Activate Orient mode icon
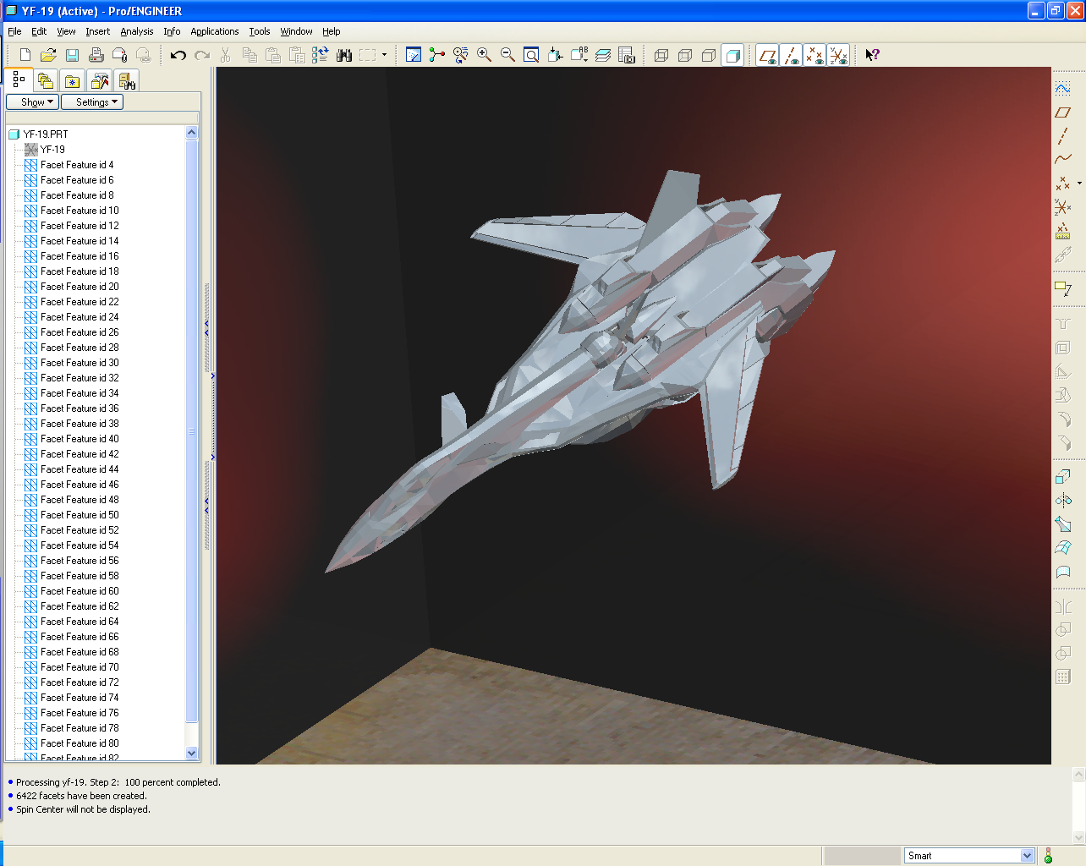This screenshot has width=1086, height=866. coord(461,55)
